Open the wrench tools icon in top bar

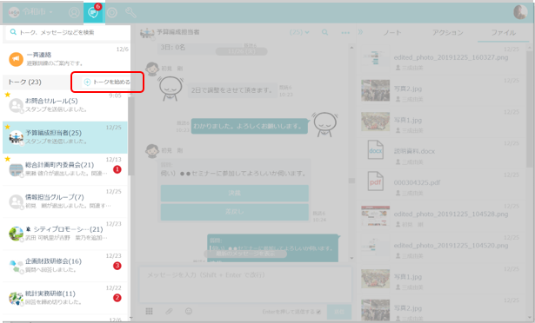coord(130,13)
